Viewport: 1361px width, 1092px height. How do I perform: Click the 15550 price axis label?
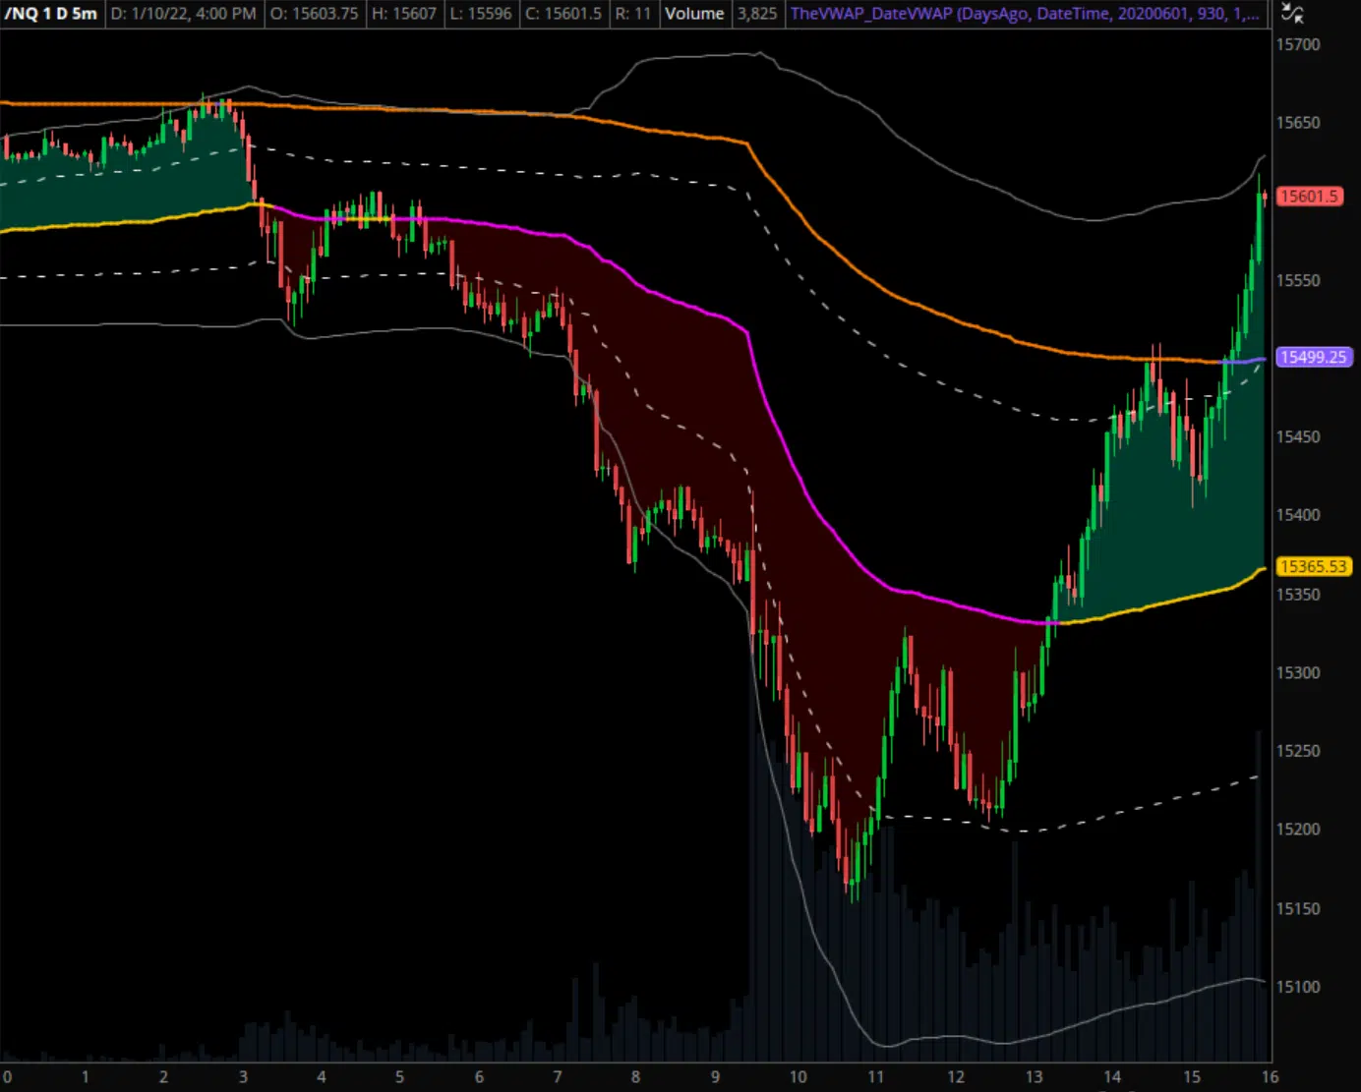1298,280
